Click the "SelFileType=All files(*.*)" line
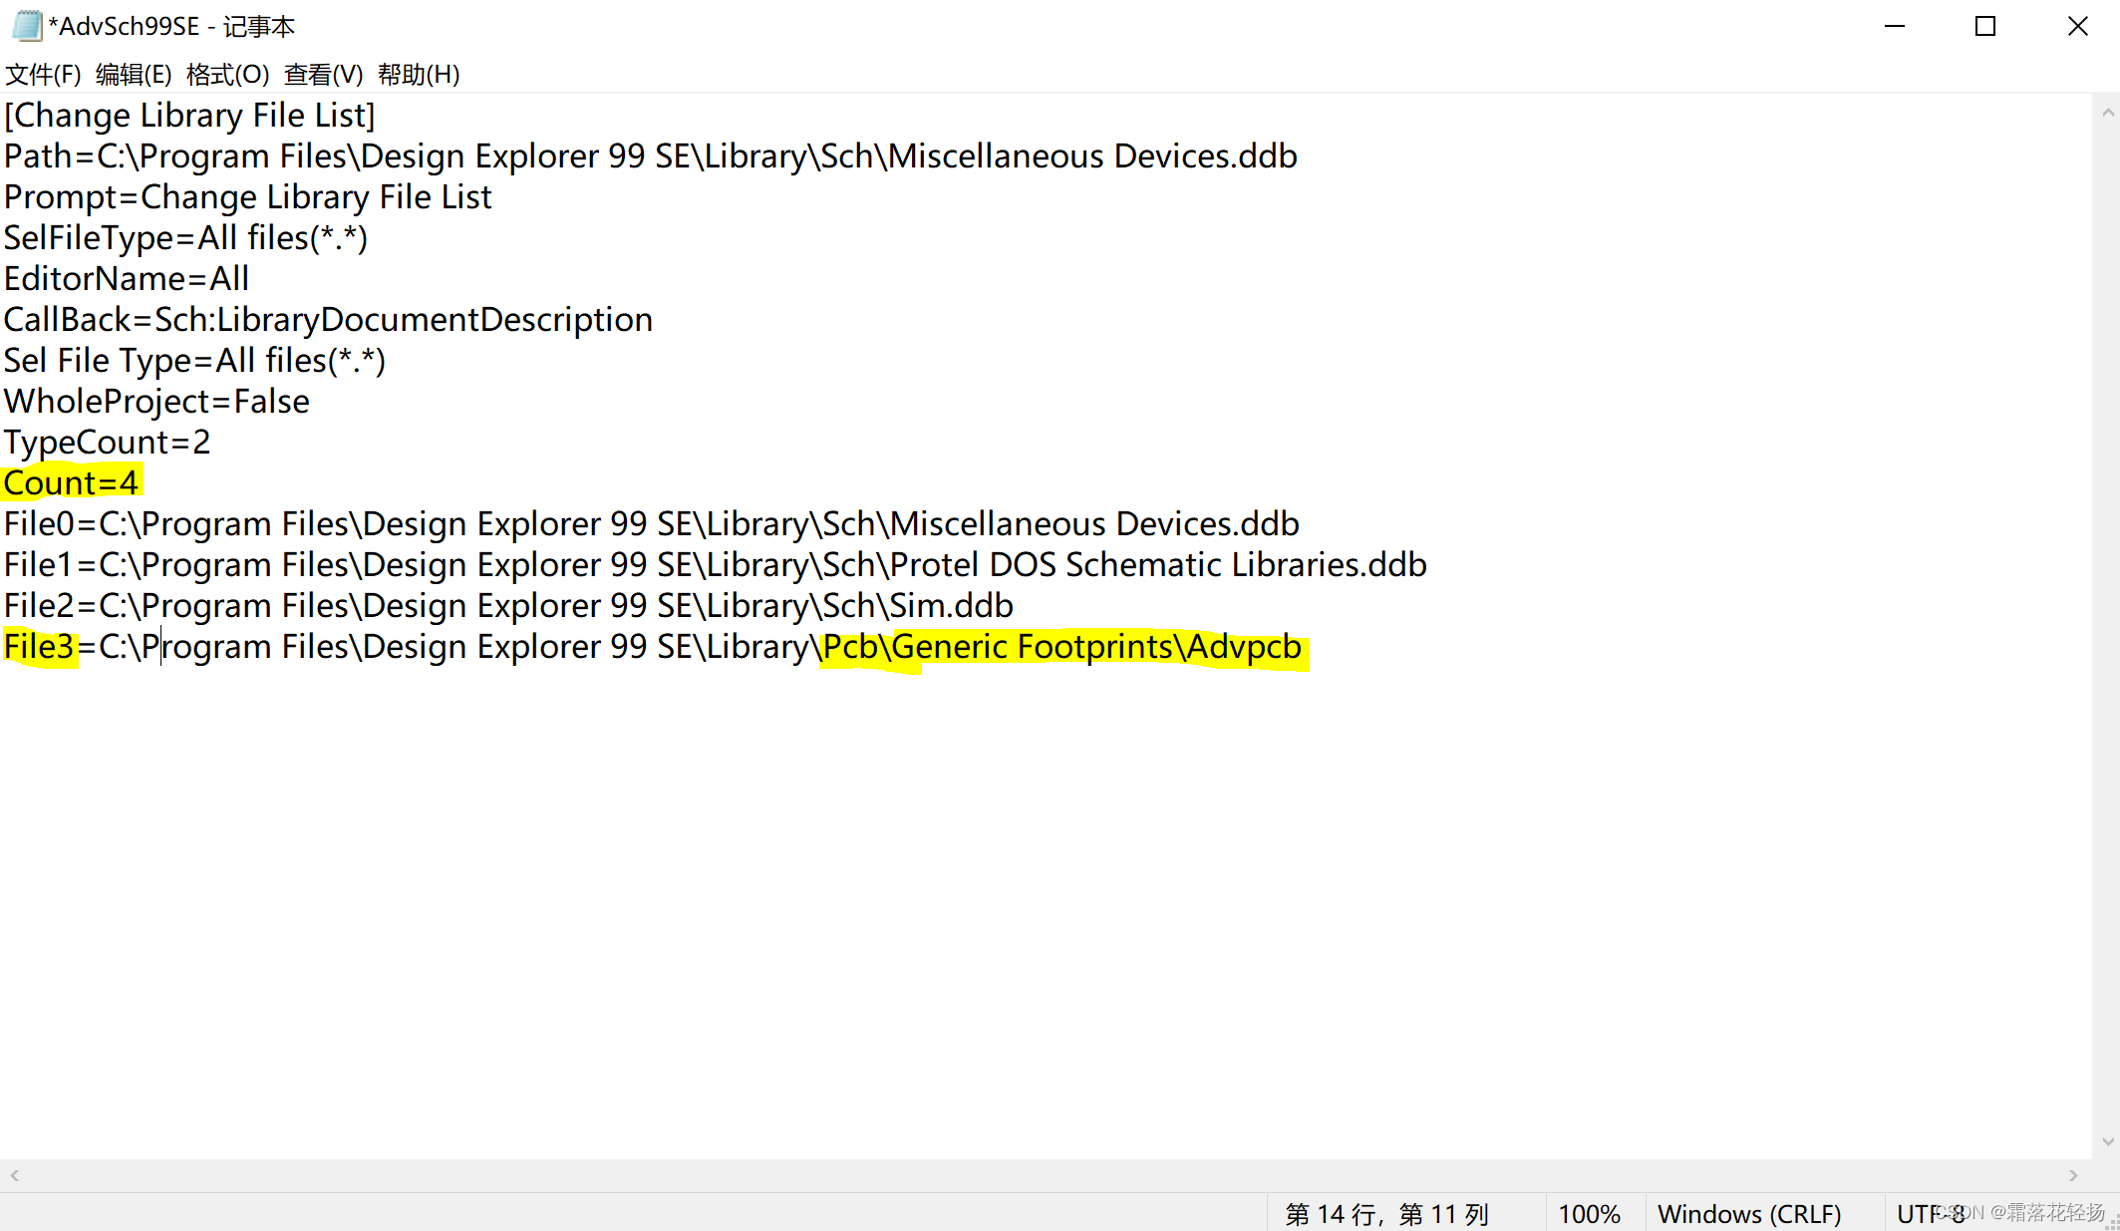The height and width of the screenshot is (1231, 2120). [185, 238]
